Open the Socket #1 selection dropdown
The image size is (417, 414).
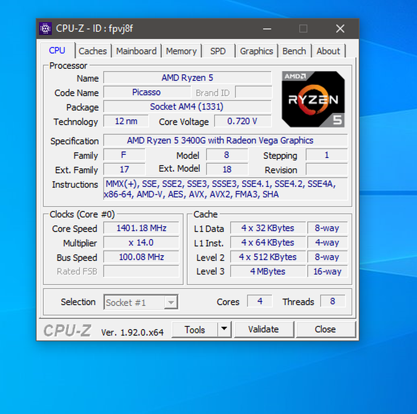click(141, 302)
